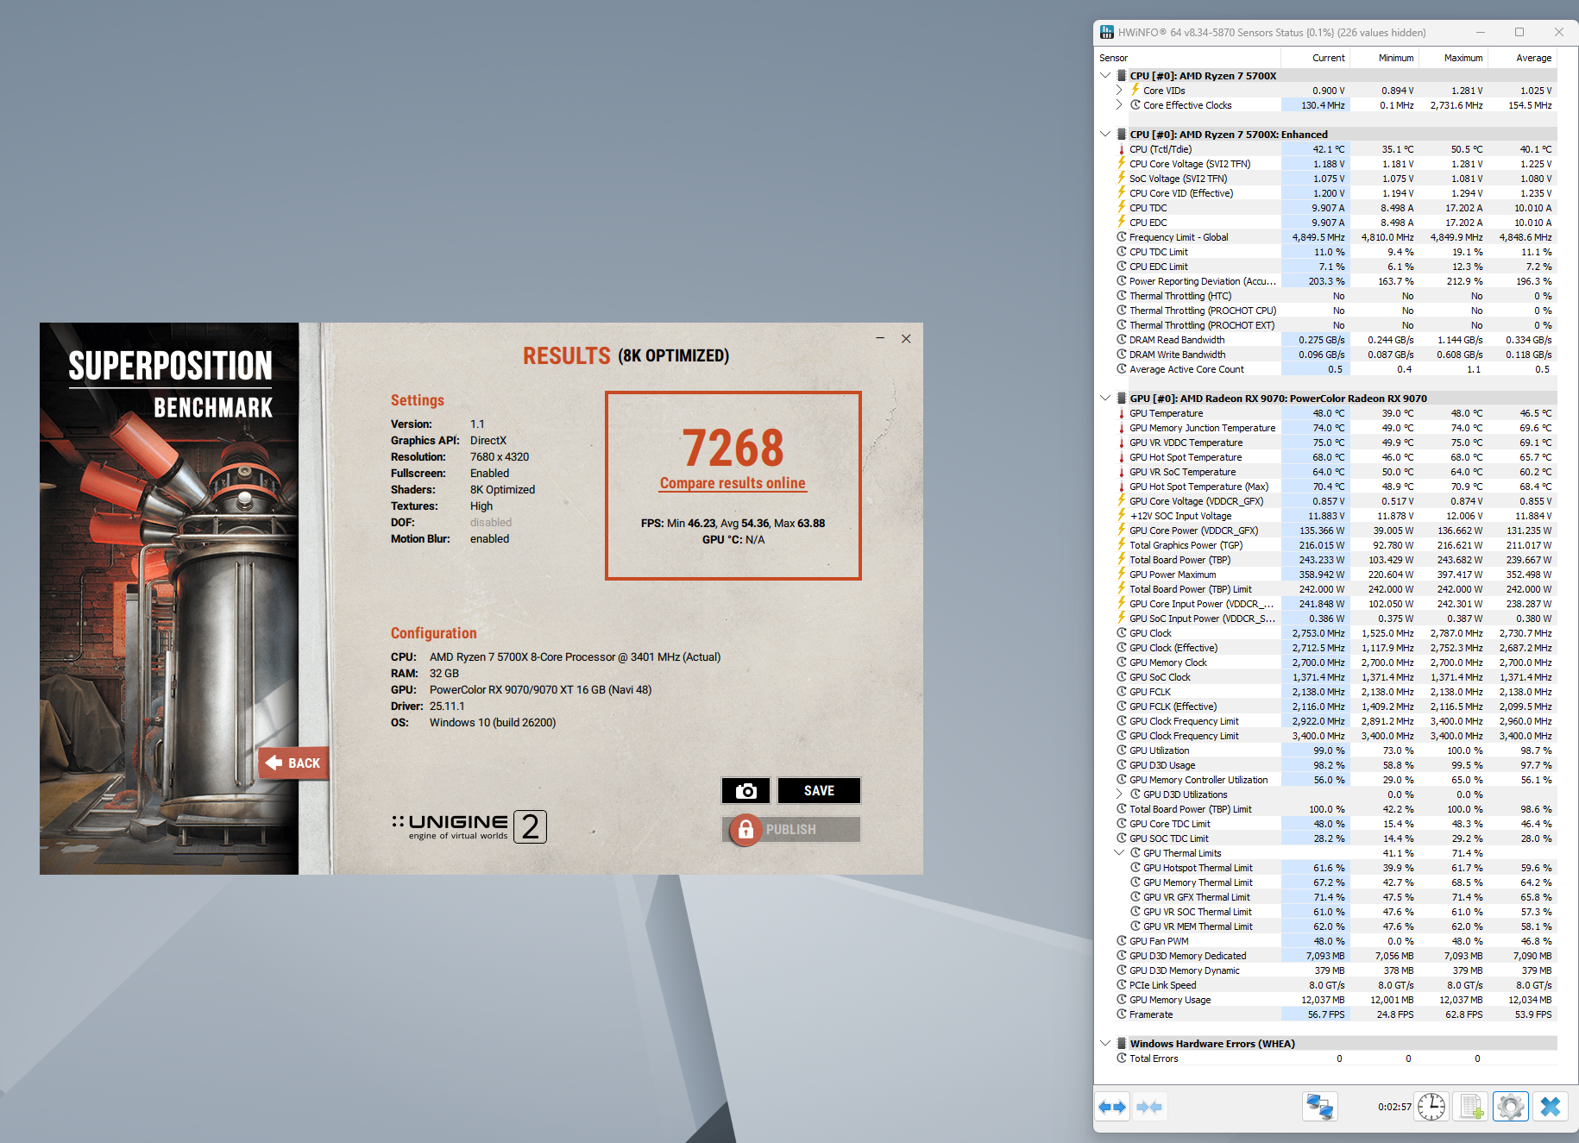Select the Frequency Limit - Global row
This screenshot has height=1143, width=1579.
1335,237
